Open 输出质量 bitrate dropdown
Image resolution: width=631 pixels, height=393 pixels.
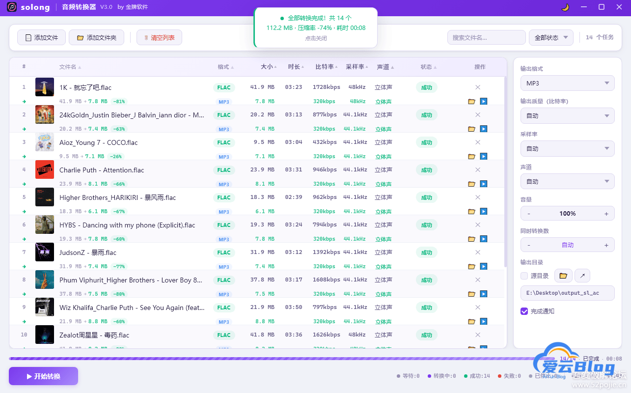567,115
